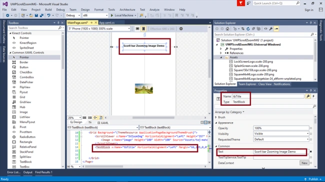Viewport: 325px width, 182px height.
Task: Switch to the XAML view tab
Action: [103, 123]
